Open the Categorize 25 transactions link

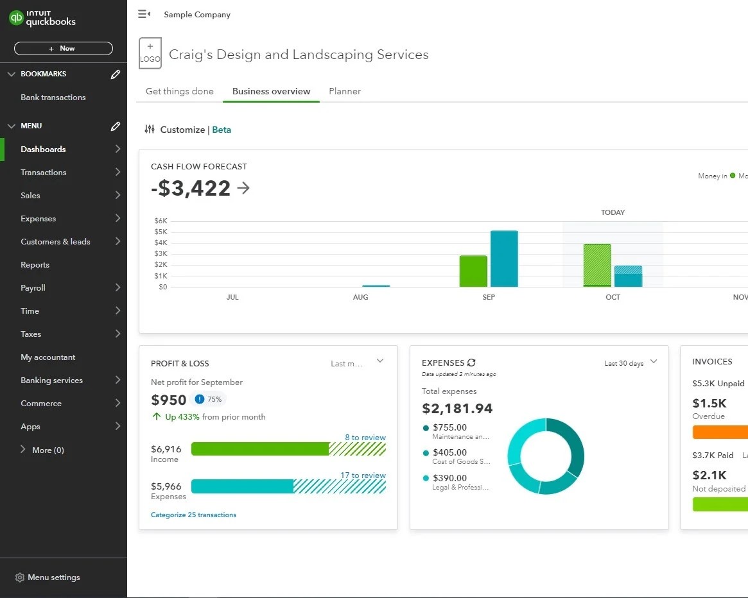(x=193, y=515)
